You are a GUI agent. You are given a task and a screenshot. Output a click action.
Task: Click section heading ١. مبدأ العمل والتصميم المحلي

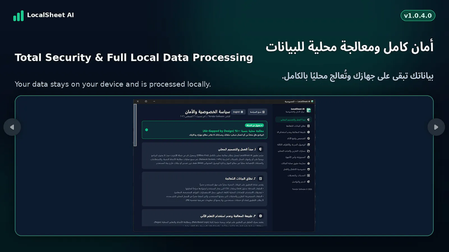pyautogui.click(x=237, y=149)
